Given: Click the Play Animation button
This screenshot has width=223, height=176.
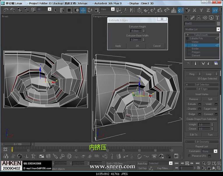Looking at the screenshot, I should (x=187, y=163).
